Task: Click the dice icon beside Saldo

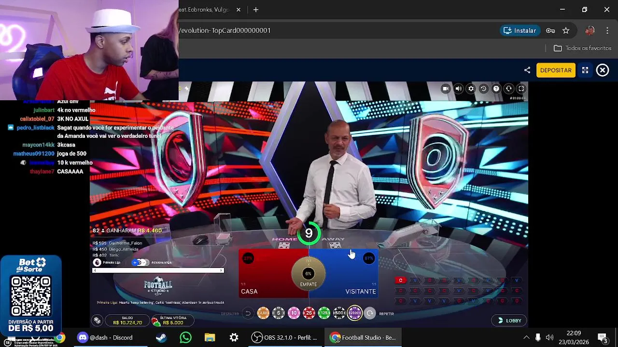Action: 98,320
